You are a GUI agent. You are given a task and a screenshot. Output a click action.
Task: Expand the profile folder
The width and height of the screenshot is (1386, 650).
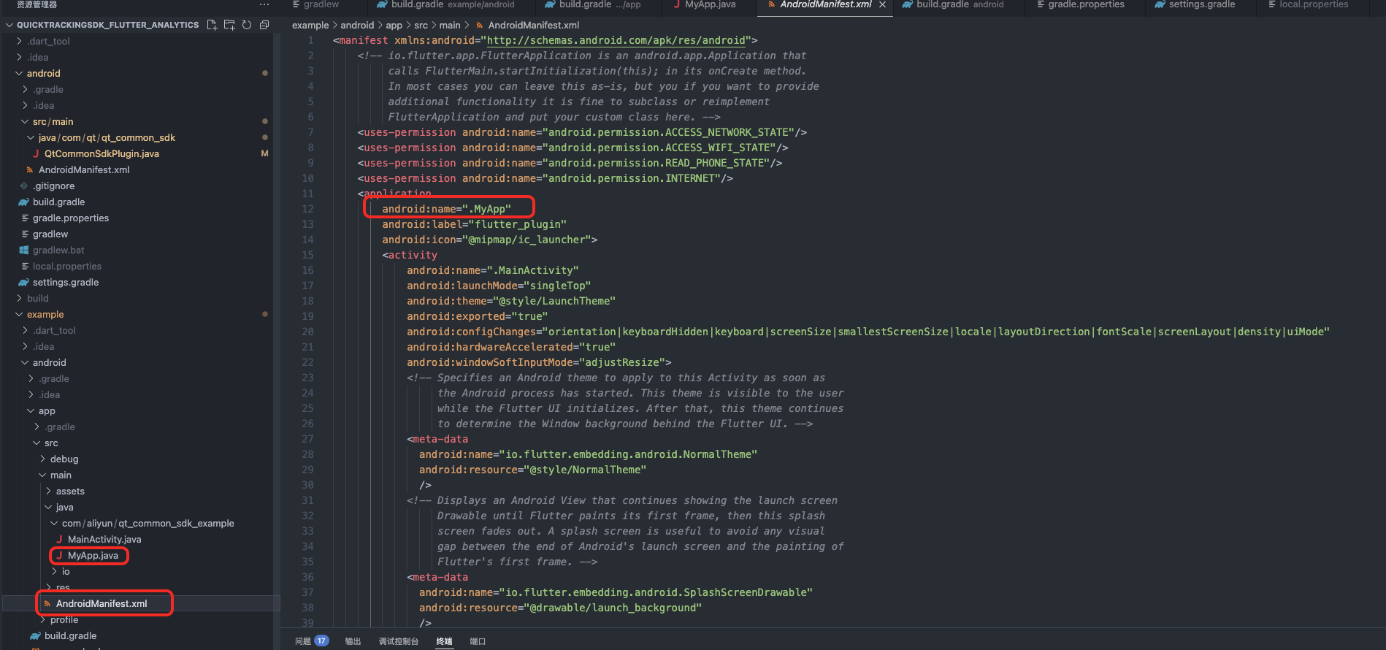64,619
